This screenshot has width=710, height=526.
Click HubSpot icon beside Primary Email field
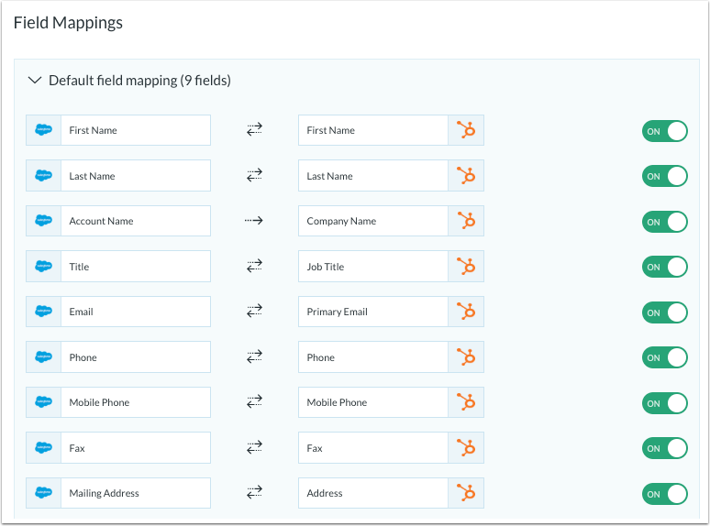(x=466, y=312)
